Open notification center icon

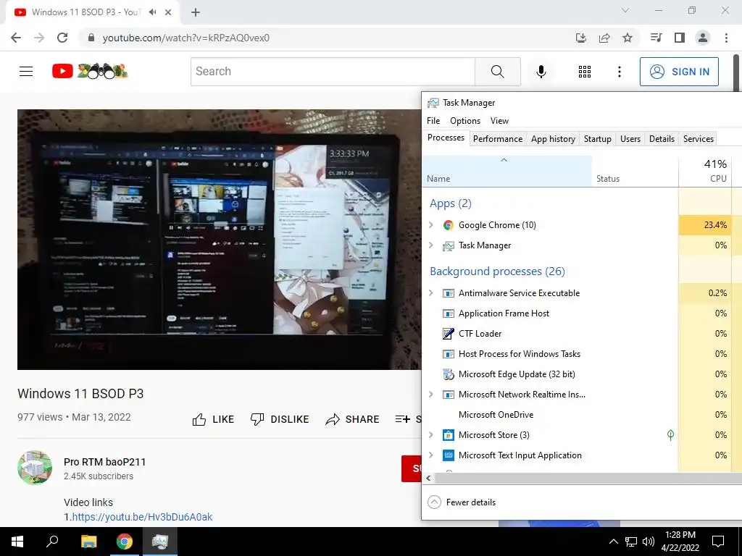[718, 542]
